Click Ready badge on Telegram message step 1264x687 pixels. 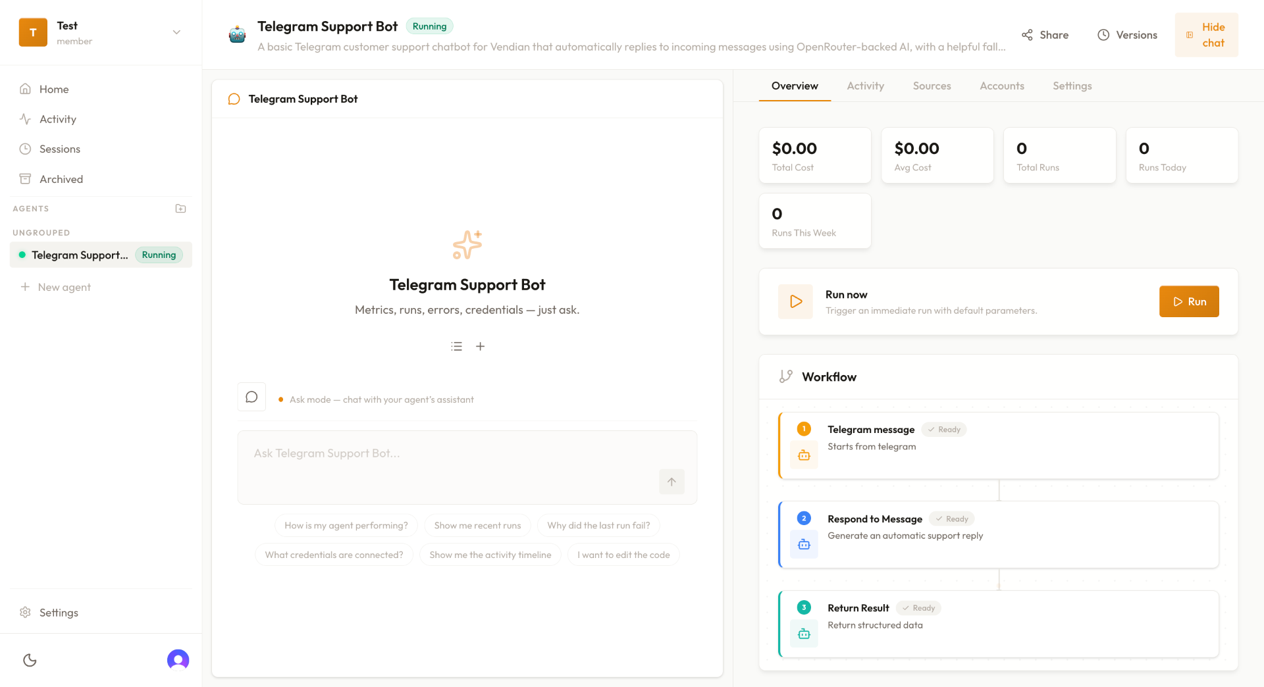click(x=944, y=430)
